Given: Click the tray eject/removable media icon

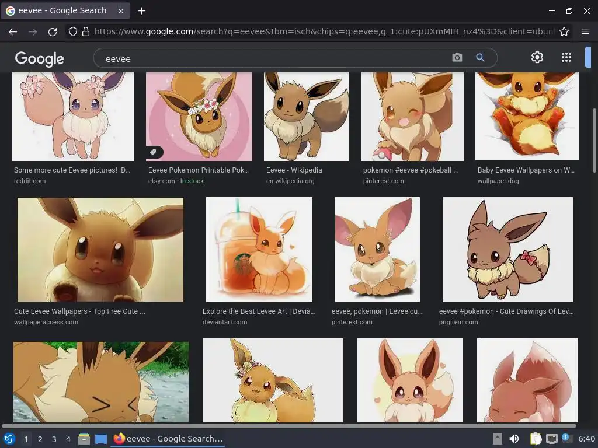Looking at the screenshot, I should point(497,439).
